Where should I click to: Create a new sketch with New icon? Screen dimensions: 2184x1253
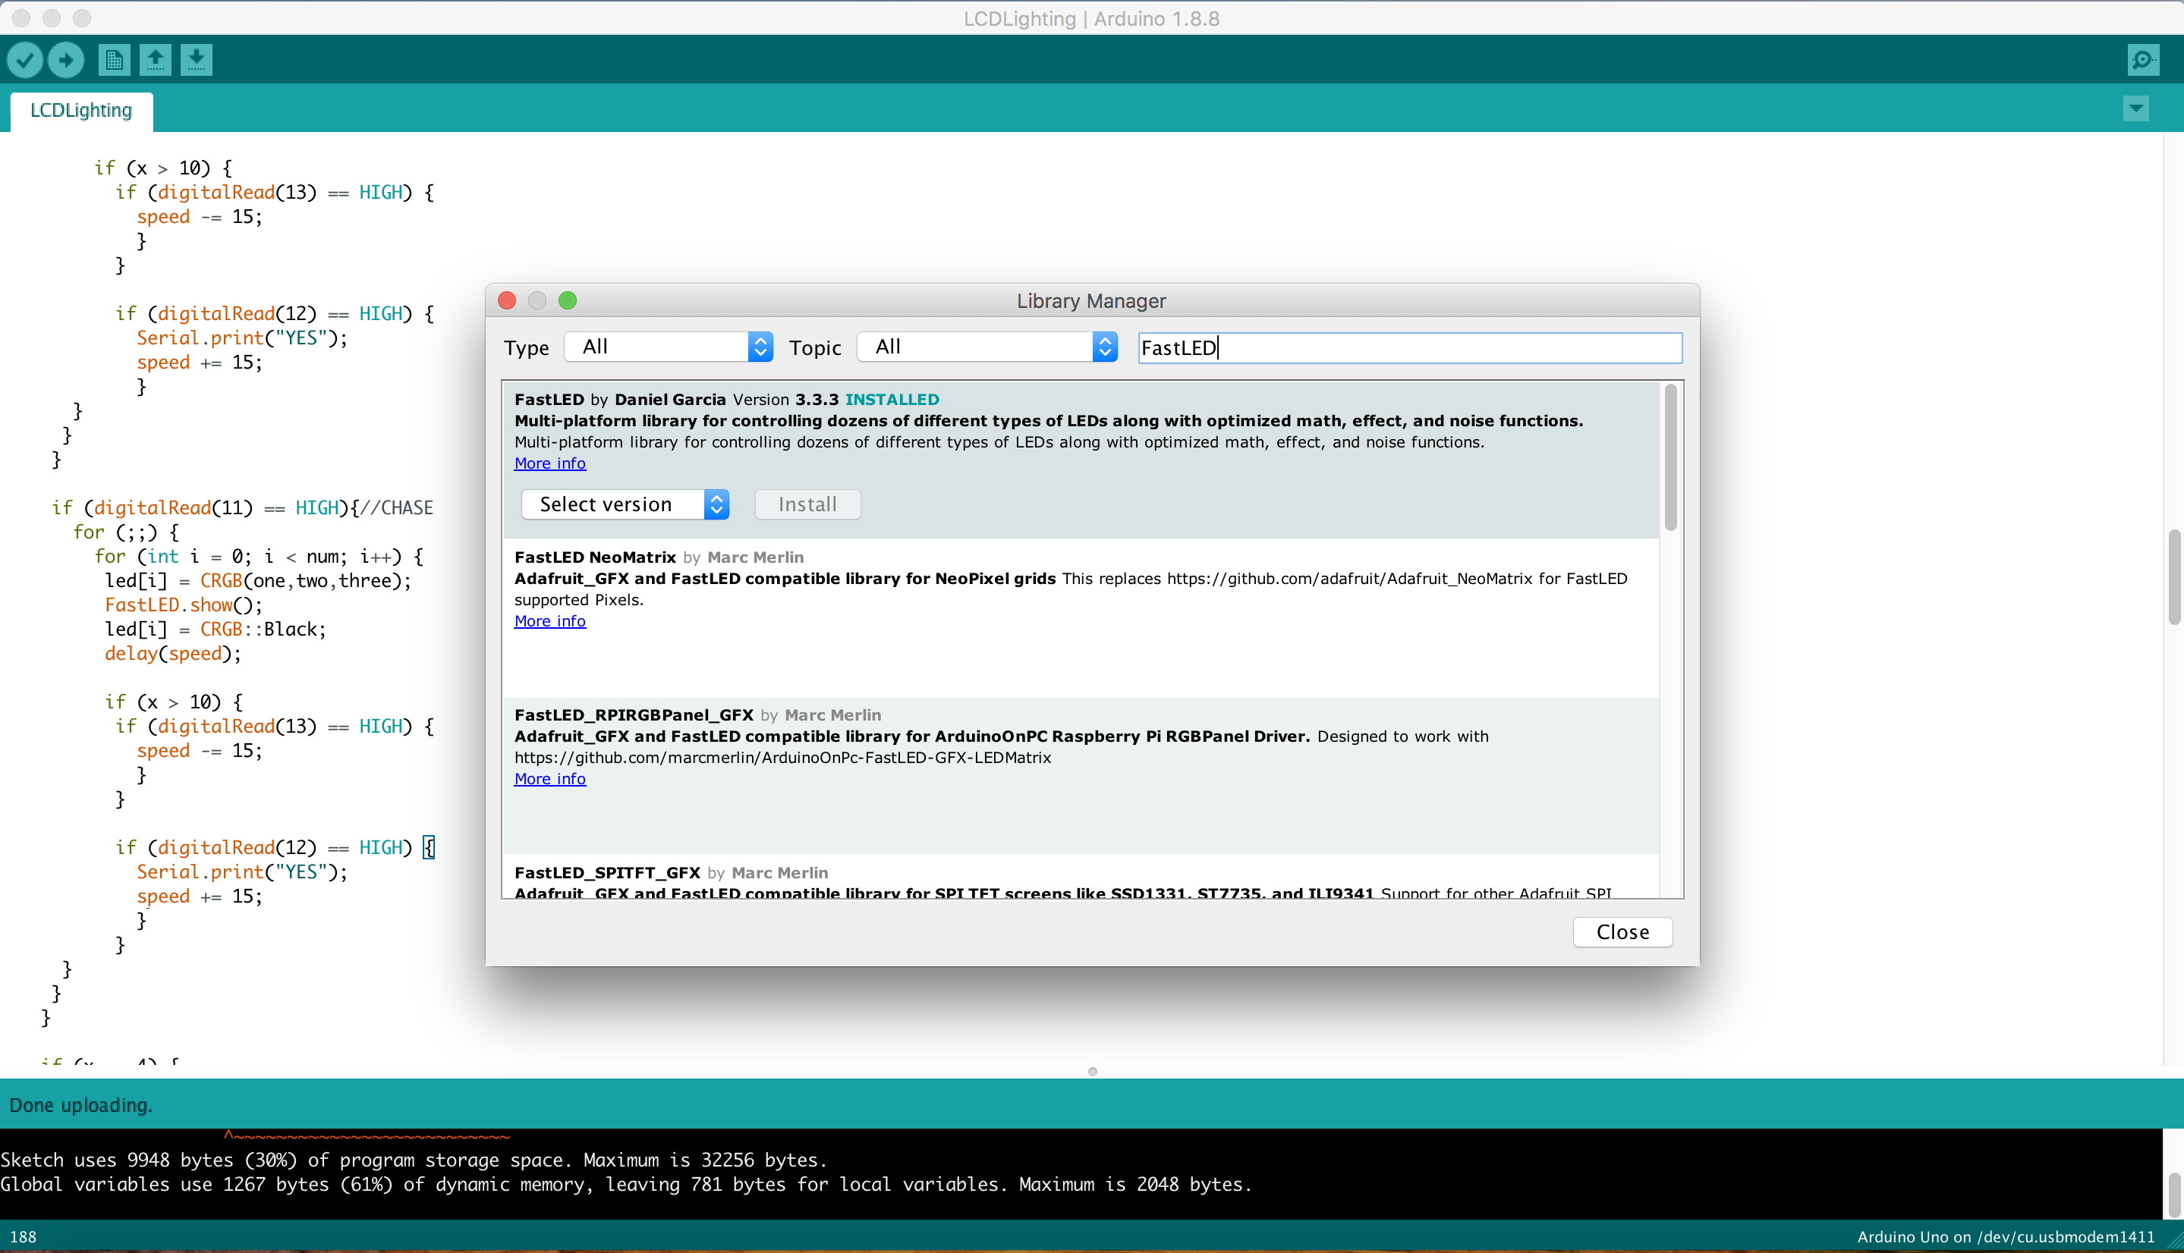(x=114, y=60)
